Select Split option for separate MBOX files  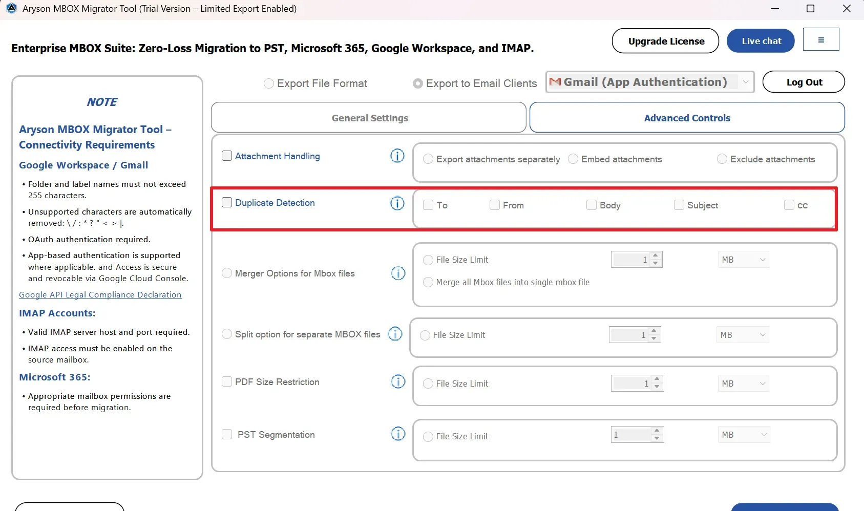tap(227, 334)
